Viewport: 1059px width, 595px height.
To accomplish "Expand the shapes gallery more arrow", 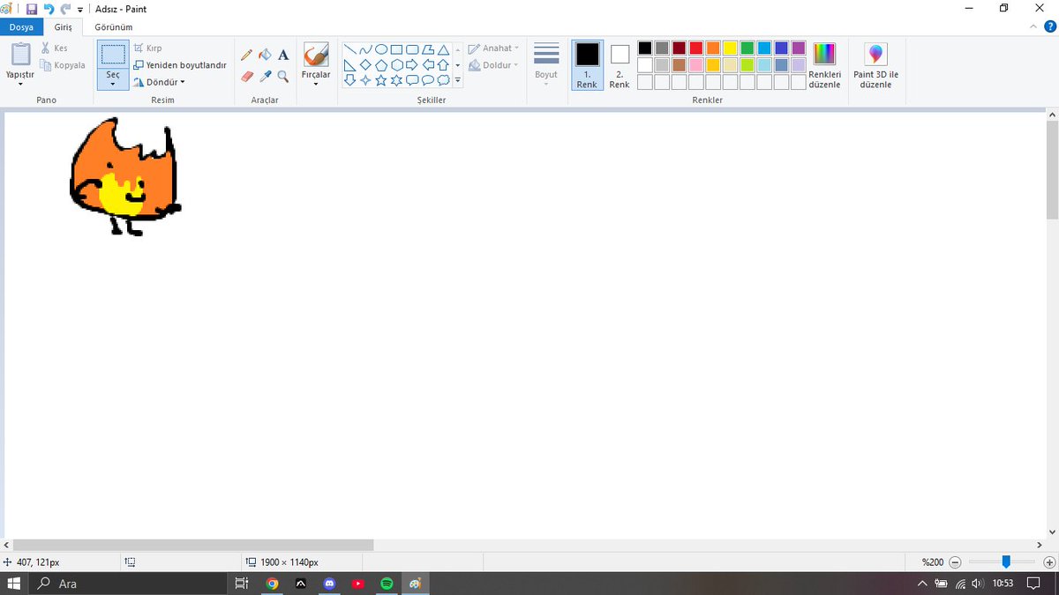I will (x=457, y=80).
